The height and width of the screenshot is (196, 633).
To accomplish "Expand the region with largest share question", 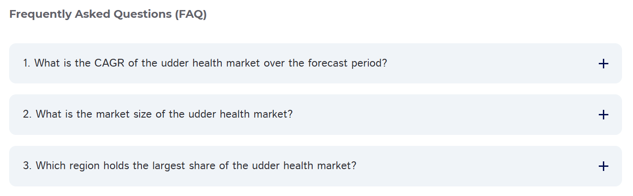I will [189, 166].
